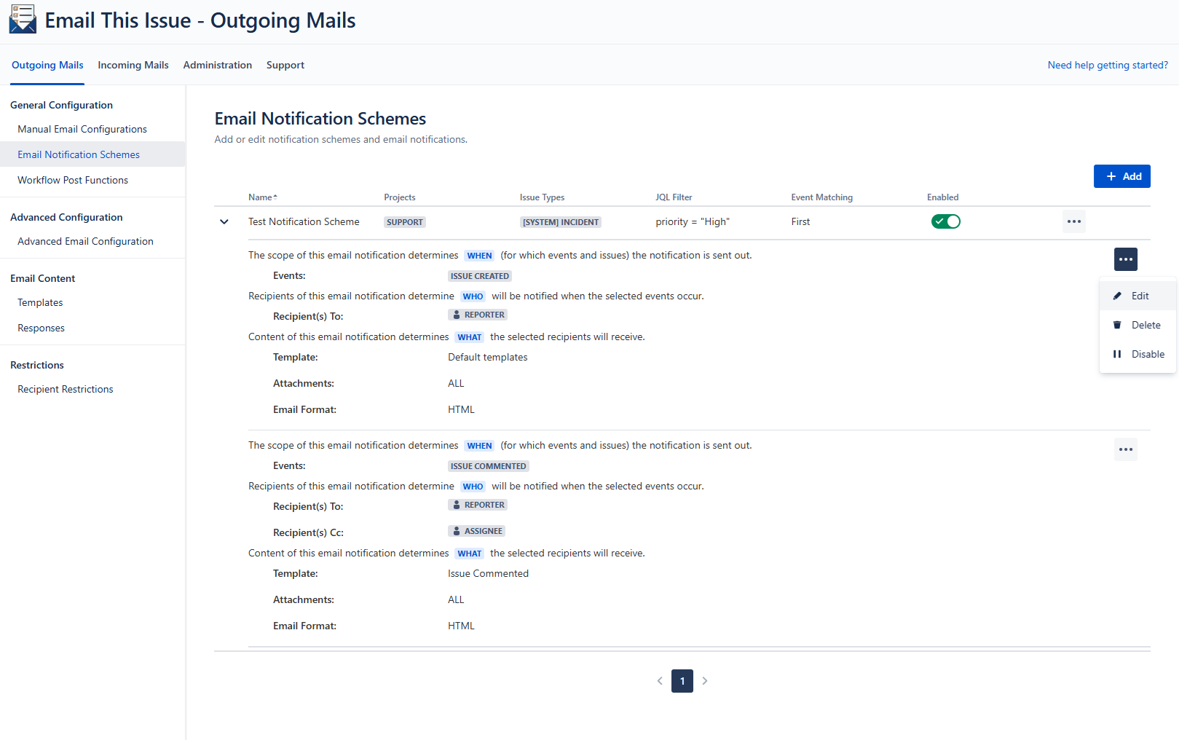
Task: Open the Administration tab
Action: tap(217, 65)
